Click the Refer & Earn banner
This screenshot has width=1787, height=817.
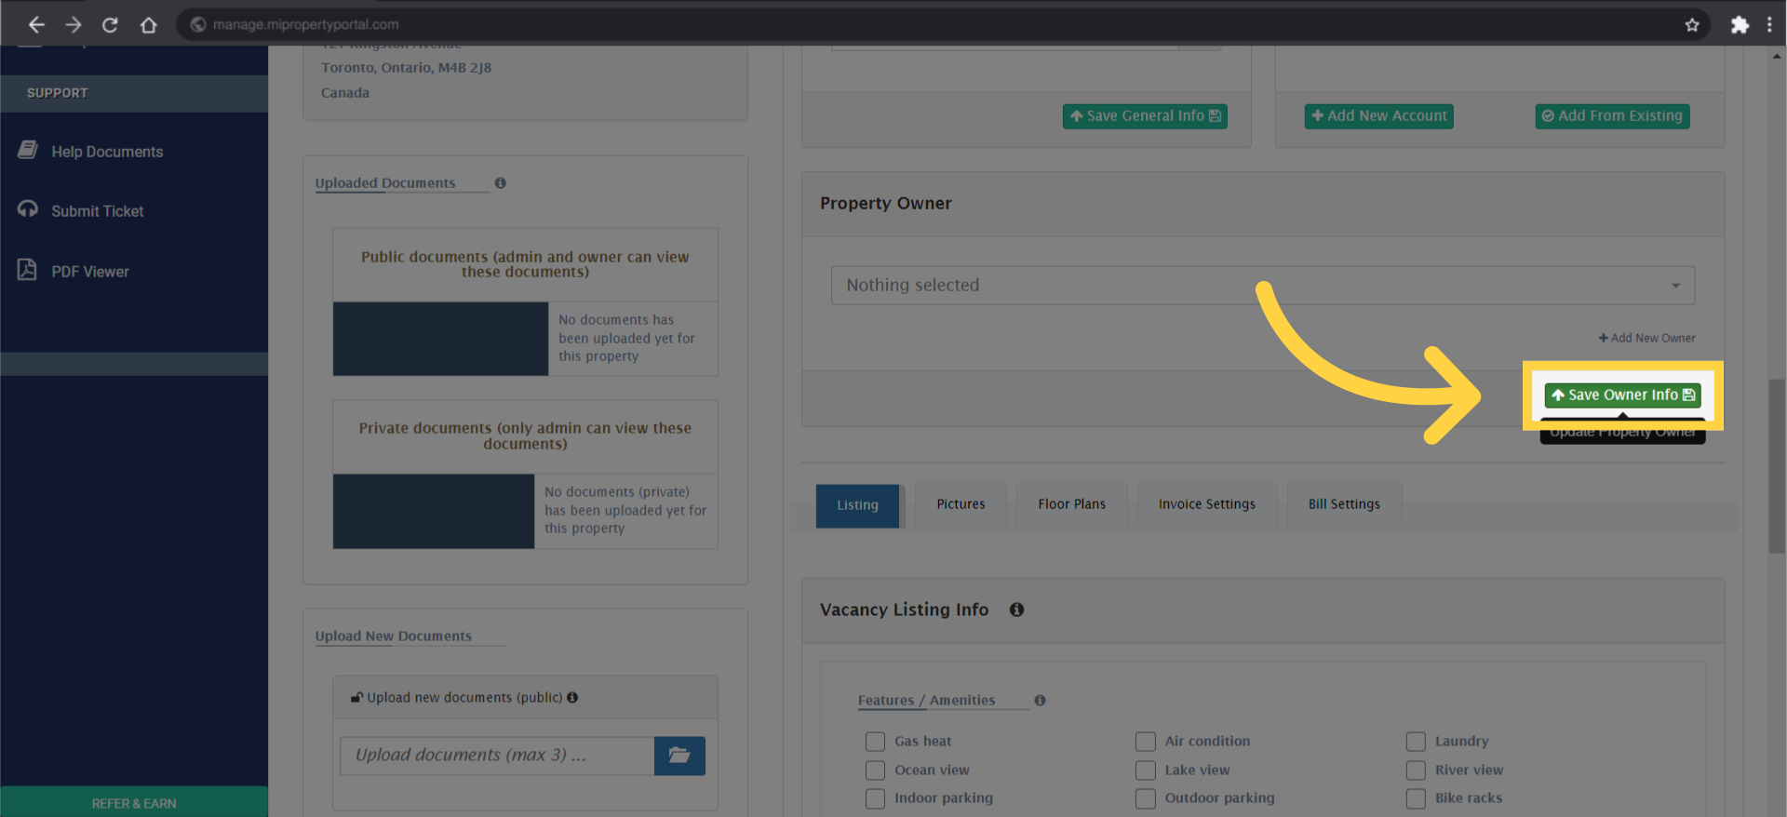click(134, 802)
